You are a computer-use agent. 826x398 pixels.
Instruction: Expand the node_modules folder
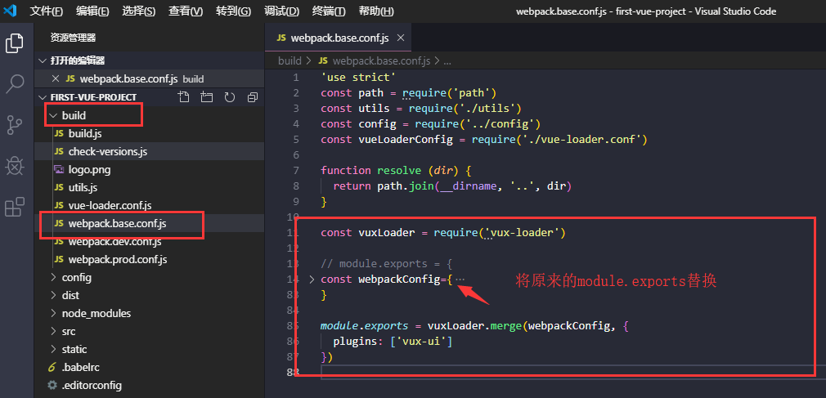click(x=96, y=313)
